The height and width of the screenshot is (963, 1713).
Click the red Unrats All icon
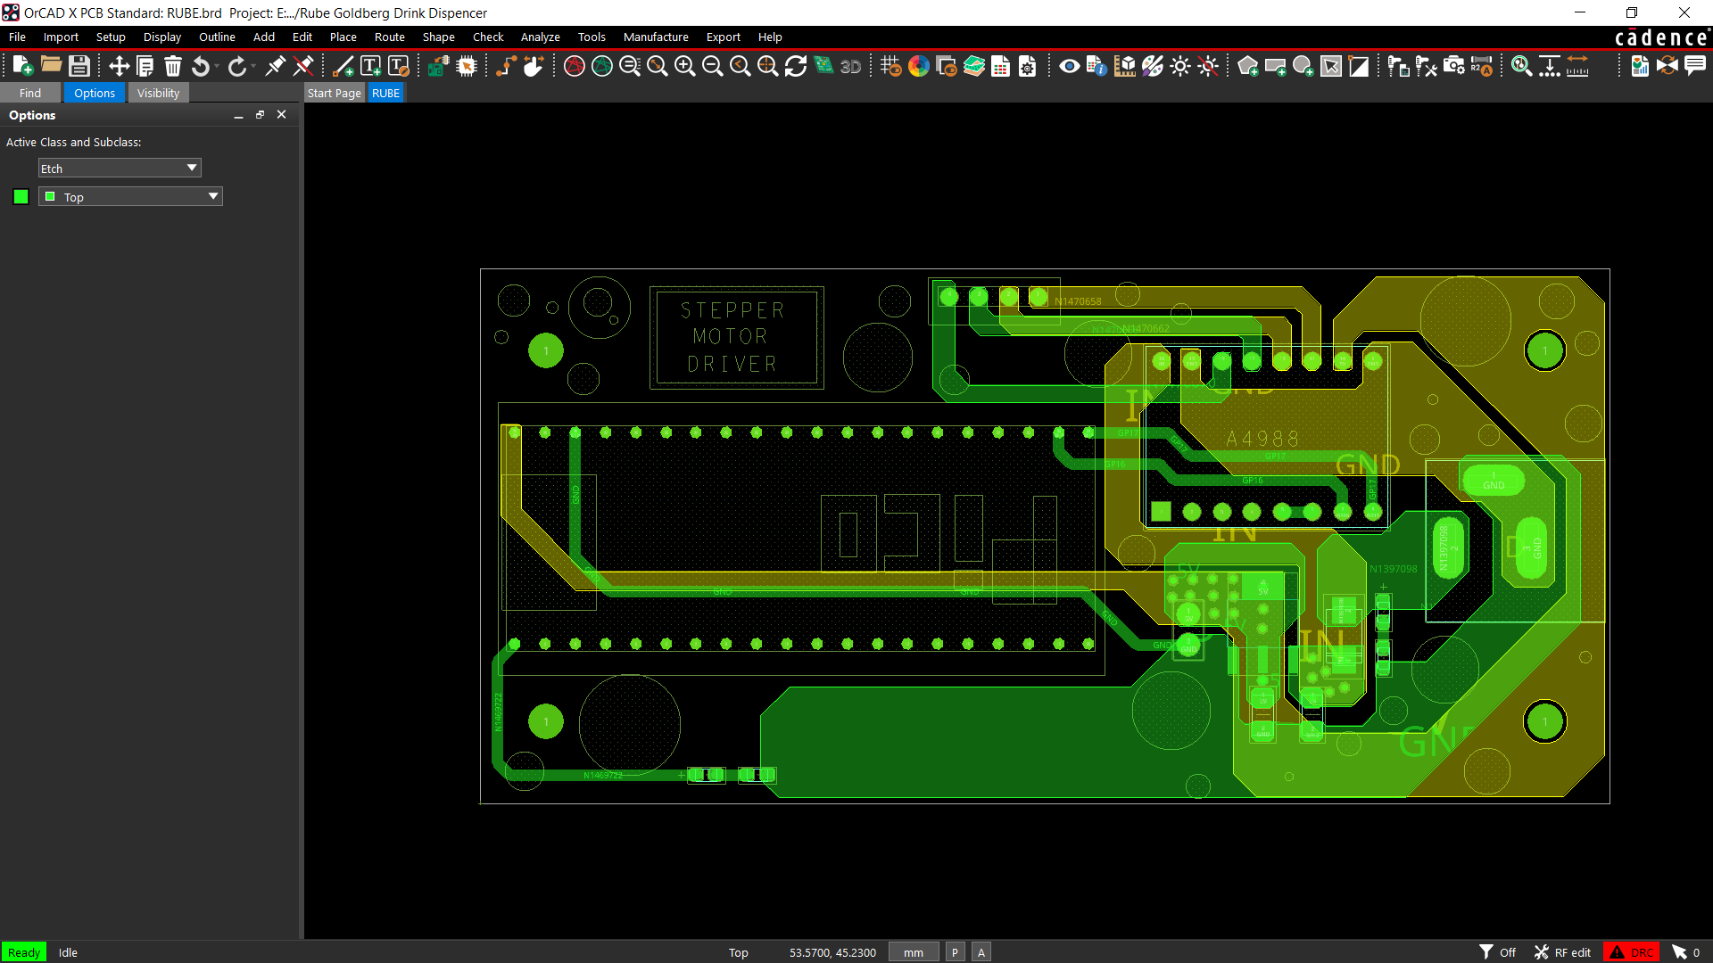pyautogui.click(x=575, y=66)
